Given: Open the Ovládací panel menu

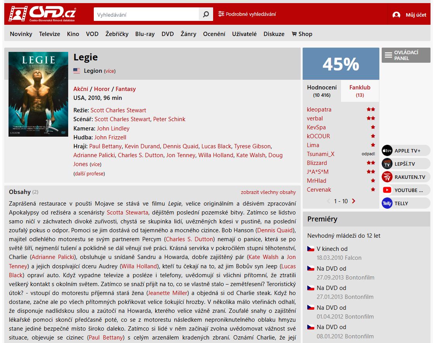Looking at the screenshot, I should 406,55.
